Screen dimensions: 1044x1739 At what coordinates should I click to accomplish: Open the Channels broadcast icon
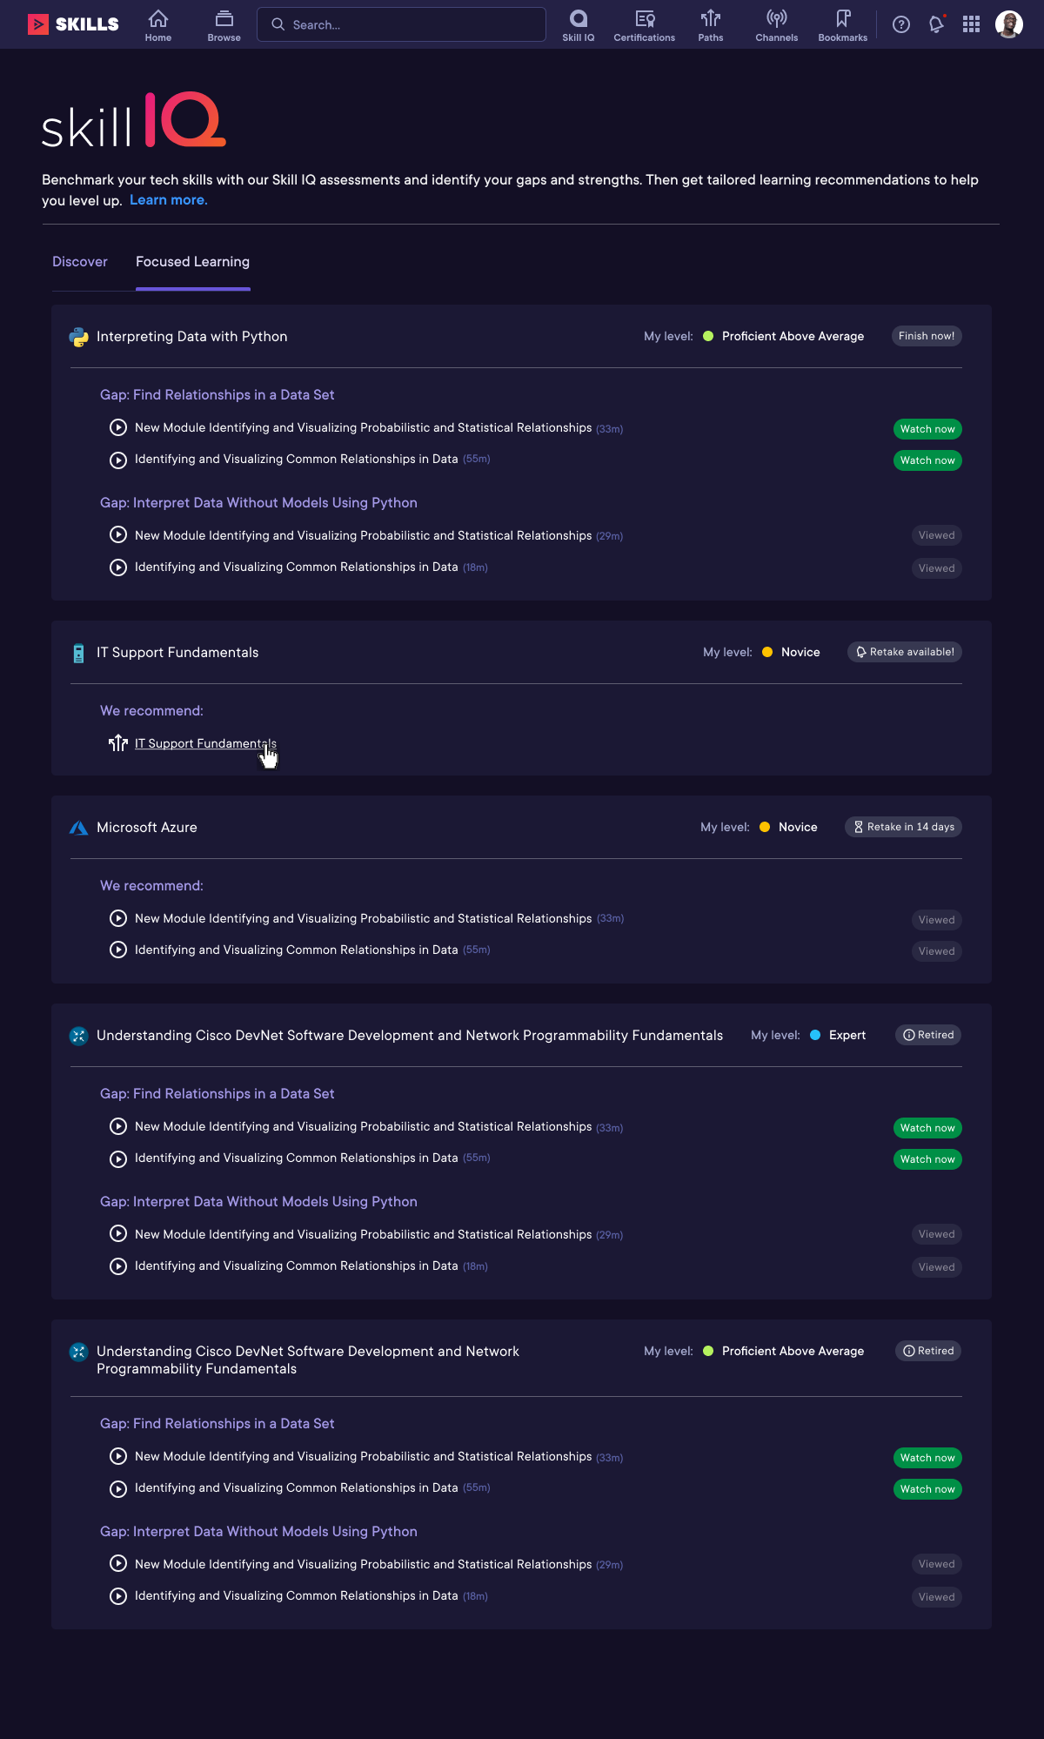[x=776, y=25]
